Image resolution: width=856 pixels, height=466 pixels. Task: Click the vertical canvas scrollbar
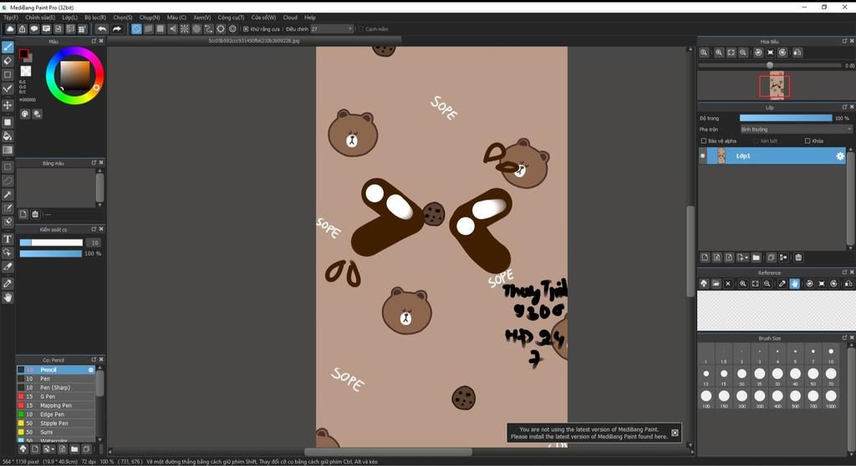pyautogui.click(x=690, y=251)
